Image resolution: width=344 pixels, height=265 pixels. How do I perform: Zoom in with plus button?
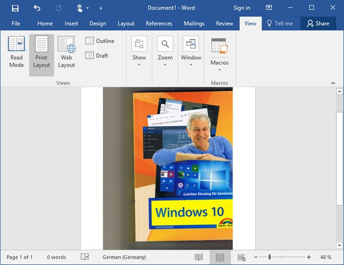pos(309,257)
